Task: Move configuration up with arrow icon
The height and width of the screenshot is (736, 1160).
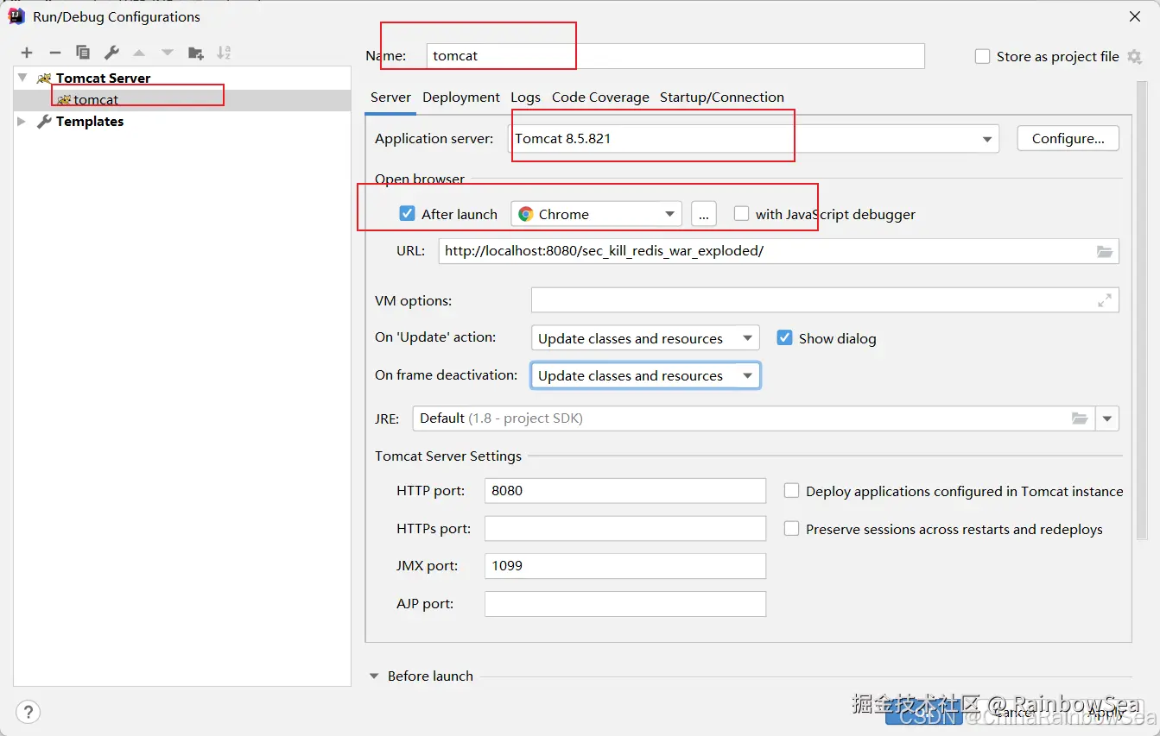Action: pos(139,53)
